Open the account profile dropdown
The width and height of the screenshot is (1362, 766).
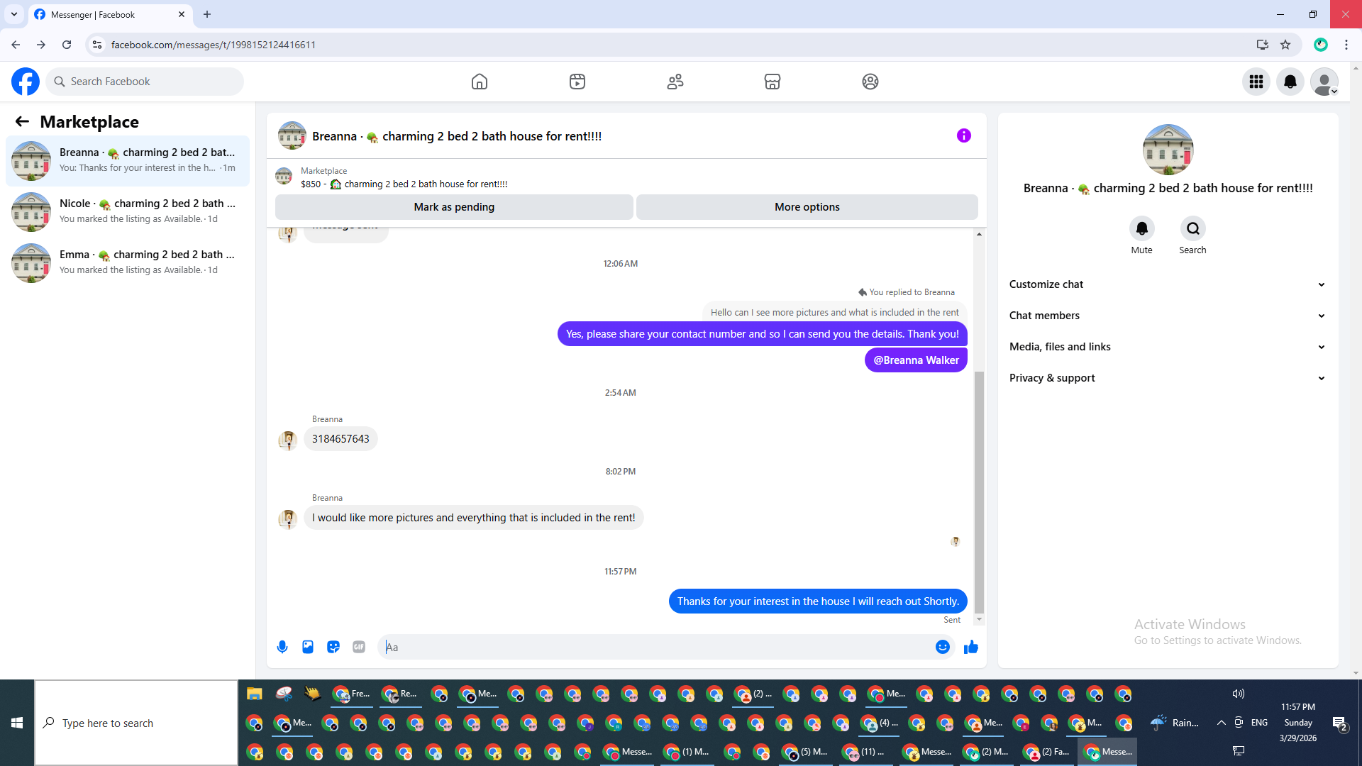coord(1324,82)
